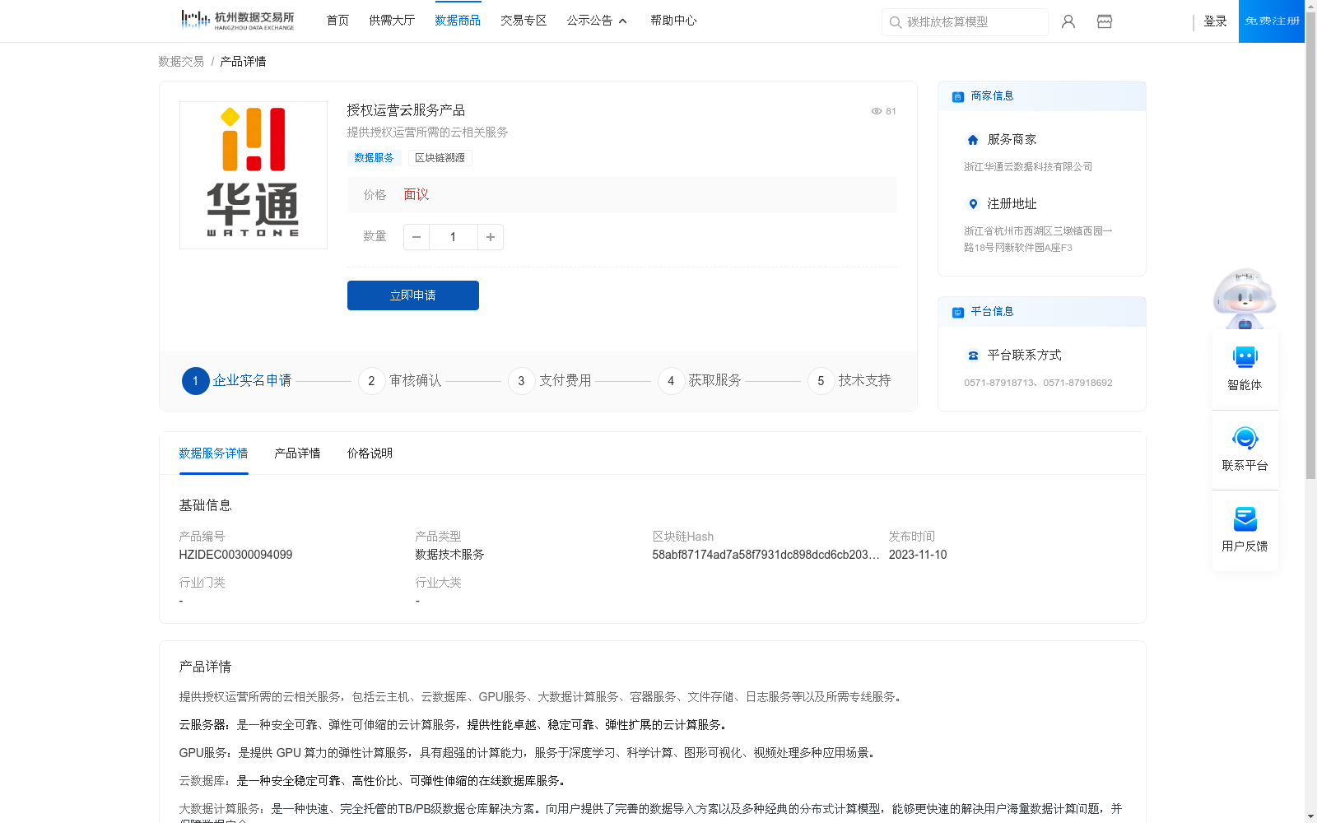
Task: Select step 3 支付费用
Action: click(550, 381)
